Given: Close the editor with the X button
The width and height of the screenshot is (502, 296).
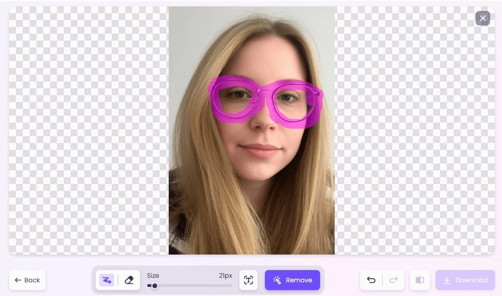Looking at the screenshot, I should (482, 18).
